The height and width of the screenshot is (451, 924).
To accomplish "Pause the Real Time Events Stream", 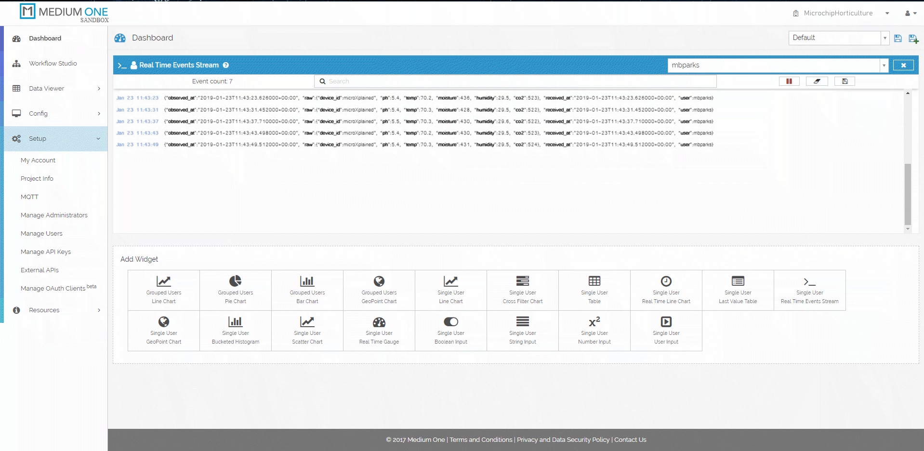I will click(788, 81).
